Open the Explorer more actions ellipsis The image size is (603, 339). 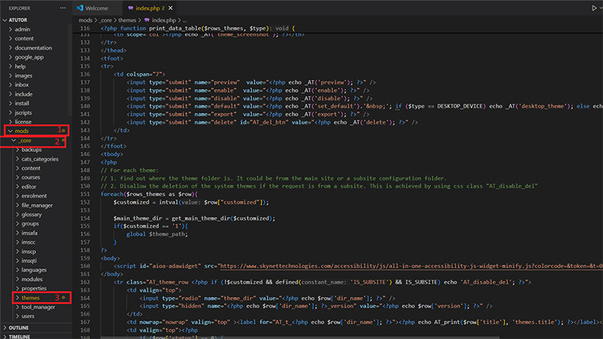click(x=63, y=8)
